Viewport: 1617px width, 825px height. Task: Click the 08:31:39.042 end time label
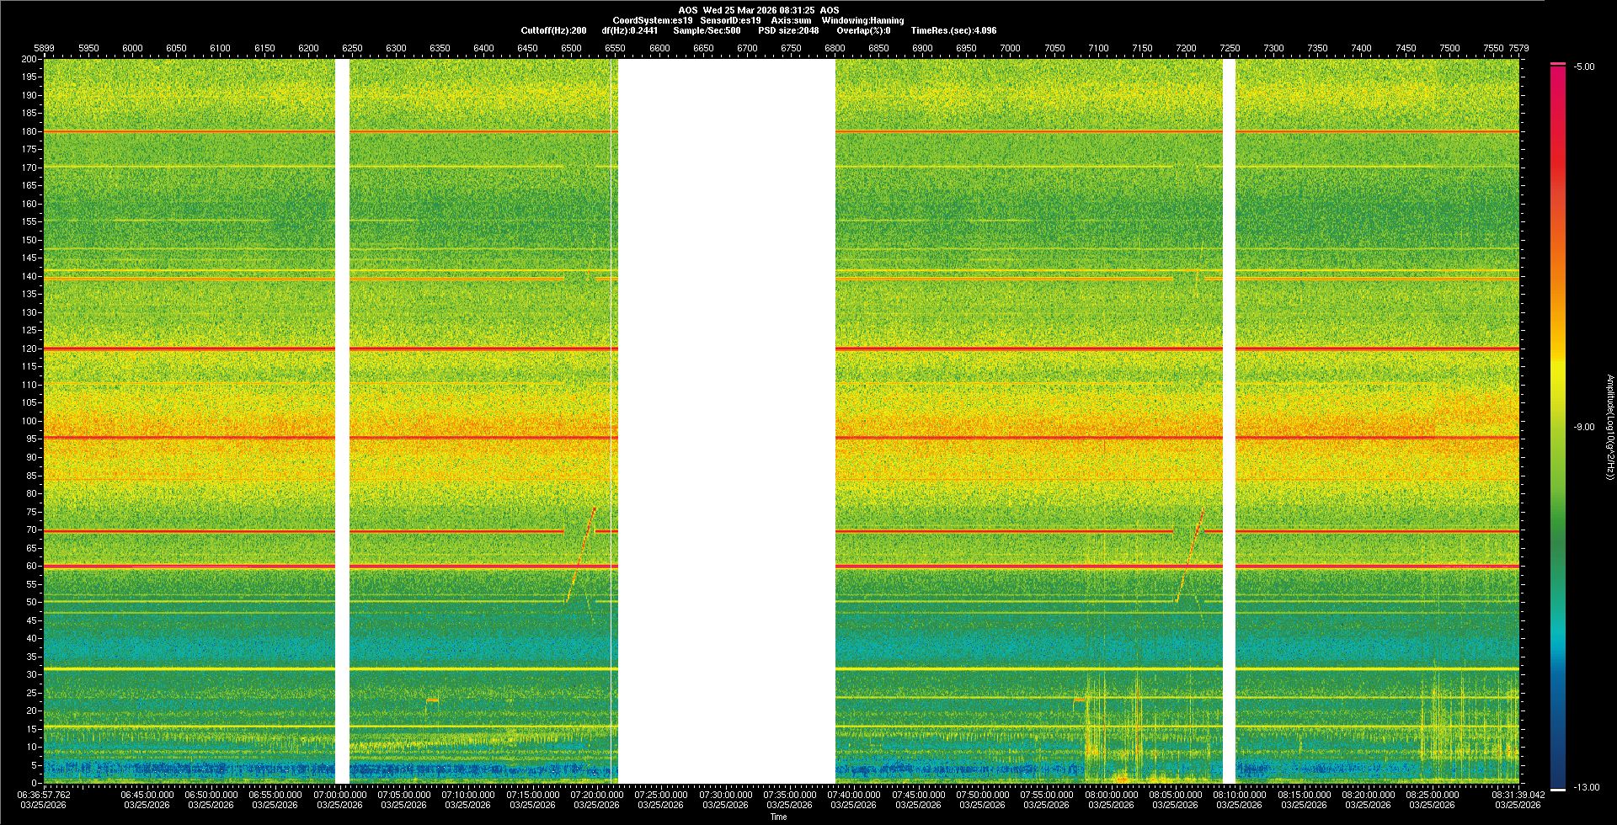(x=1518, y=794)
